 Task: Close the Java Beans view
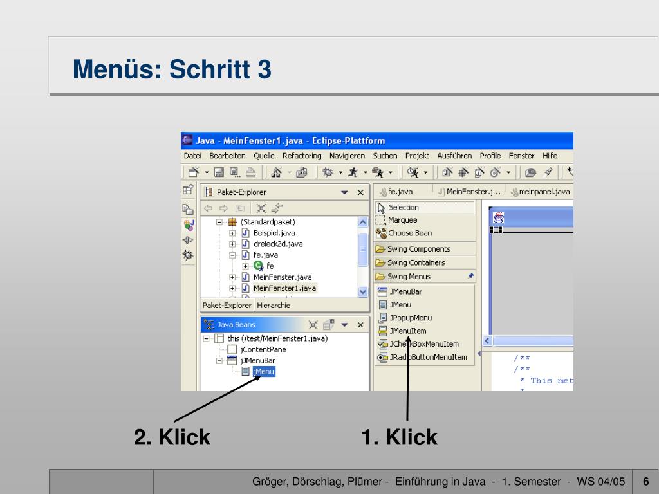coord(360,325)
